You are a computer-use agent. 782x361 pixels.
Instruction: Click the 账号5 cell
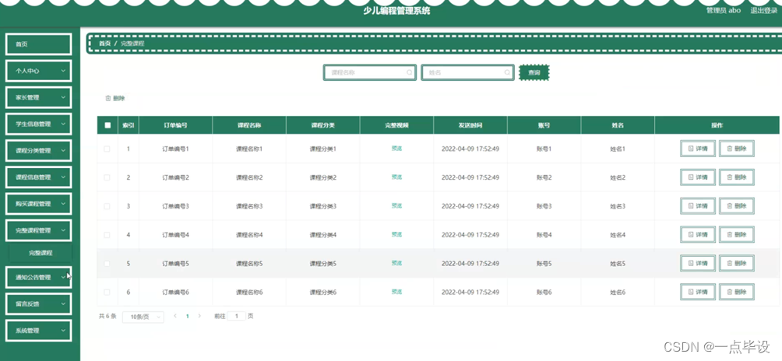pyautogui.click(x=544, y=264)
